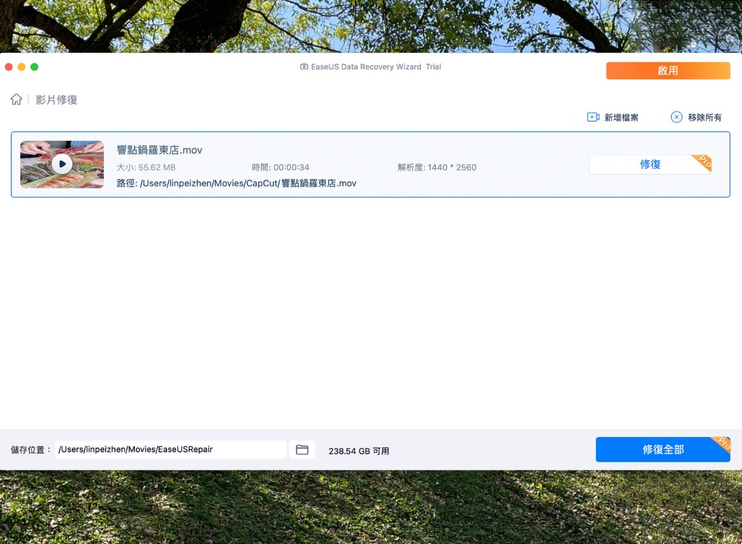Select the 響點鍋羅東店.mov video thumbnail
The height and width of the screenshot is (544, 742).
[62, 164]
